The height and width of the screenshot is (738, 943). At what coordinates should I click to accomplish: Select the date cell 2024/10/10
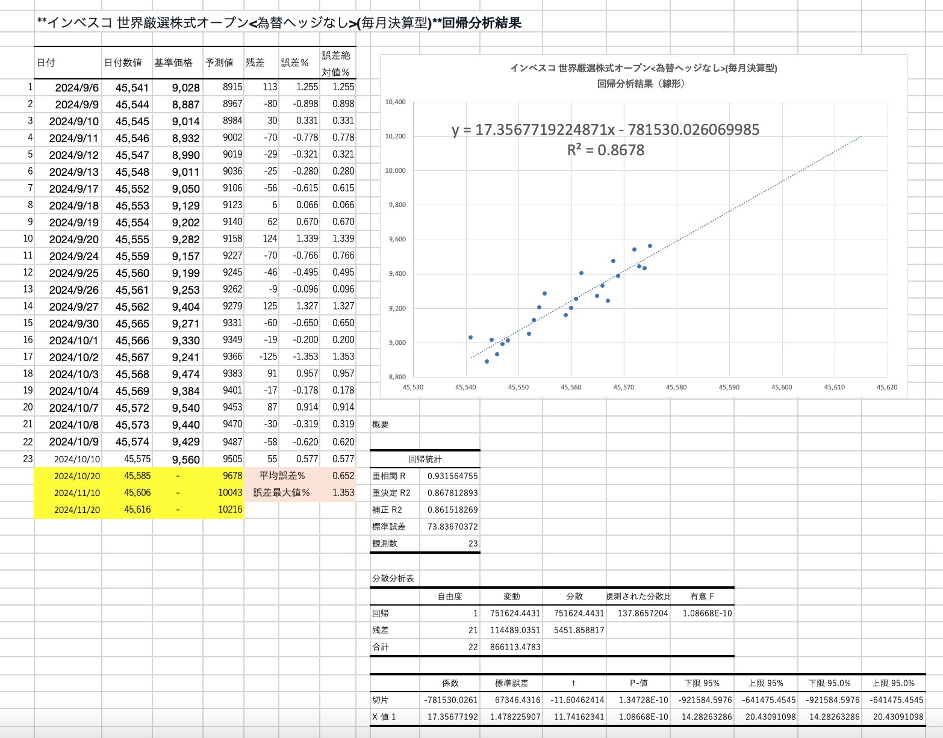click(x=77, y=459)
